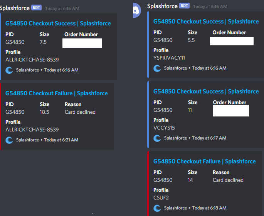Open Checkout Success link for size 11
The image size is (264, 216).
coord(206,91)
